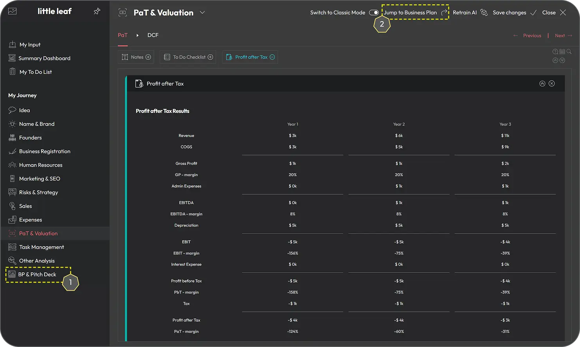Switch to the DCF tab

point(153,35)
